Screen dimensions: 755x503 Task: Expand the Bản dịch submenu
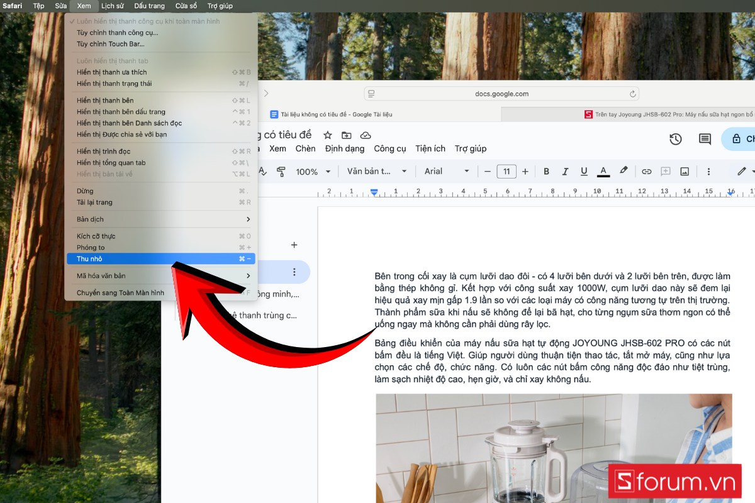coord(161,219)
